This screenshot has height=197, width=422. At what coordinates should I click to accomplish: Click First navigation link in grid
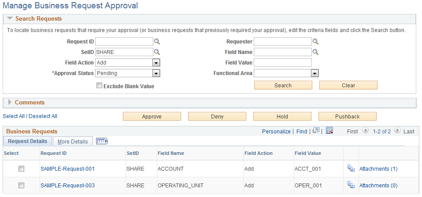tap(352, 131)
